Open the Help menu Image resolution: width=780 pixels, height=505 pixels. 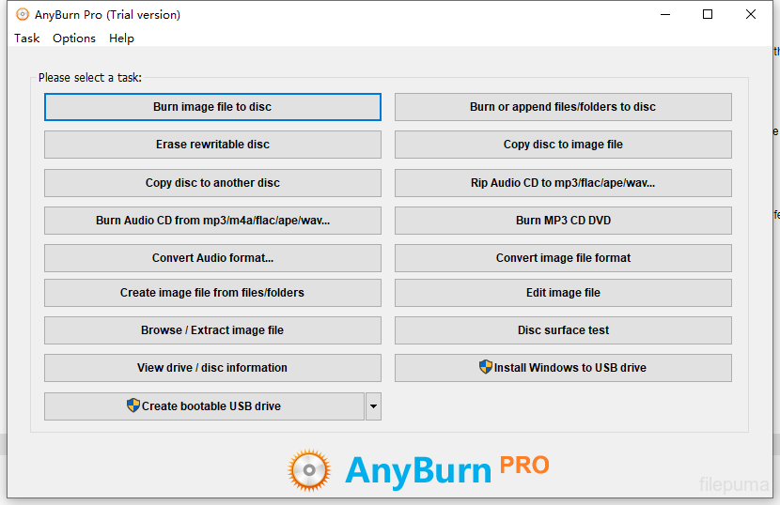[x=121, y=38]
